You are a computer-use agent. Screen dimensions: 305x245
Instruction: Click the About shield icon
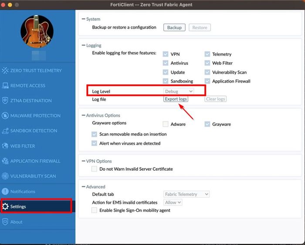click(x=5, y=222)
